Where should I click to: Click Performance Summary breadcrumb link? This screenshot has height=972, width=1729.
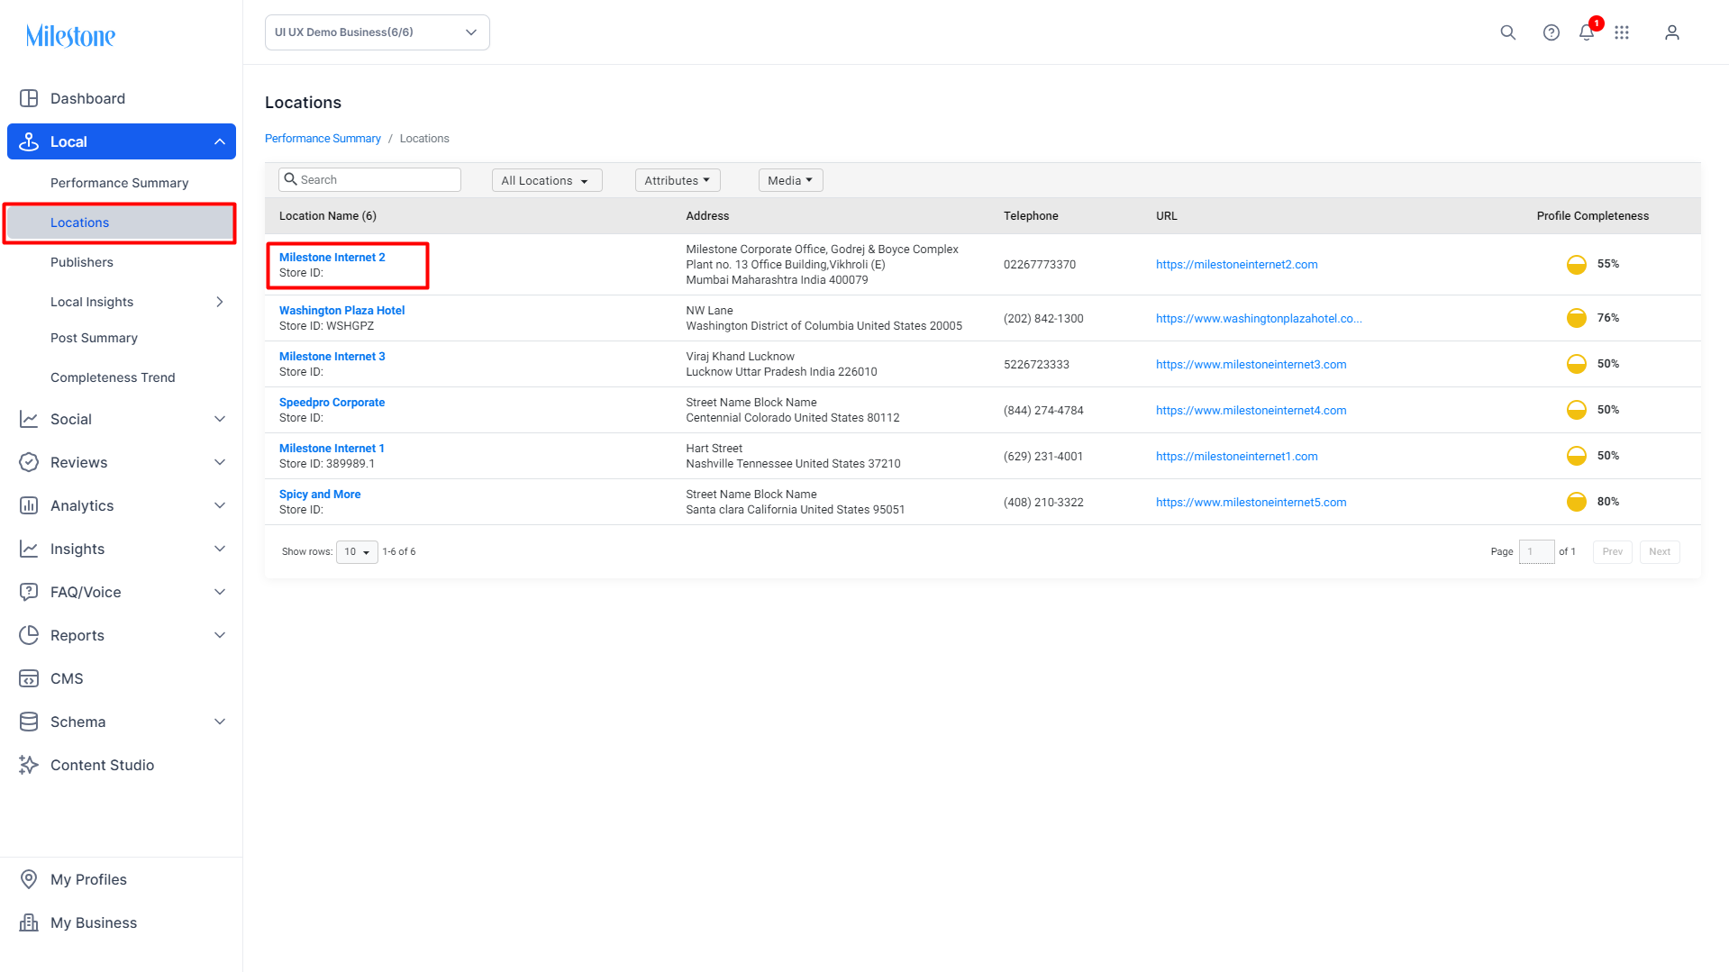coord(323,139)
